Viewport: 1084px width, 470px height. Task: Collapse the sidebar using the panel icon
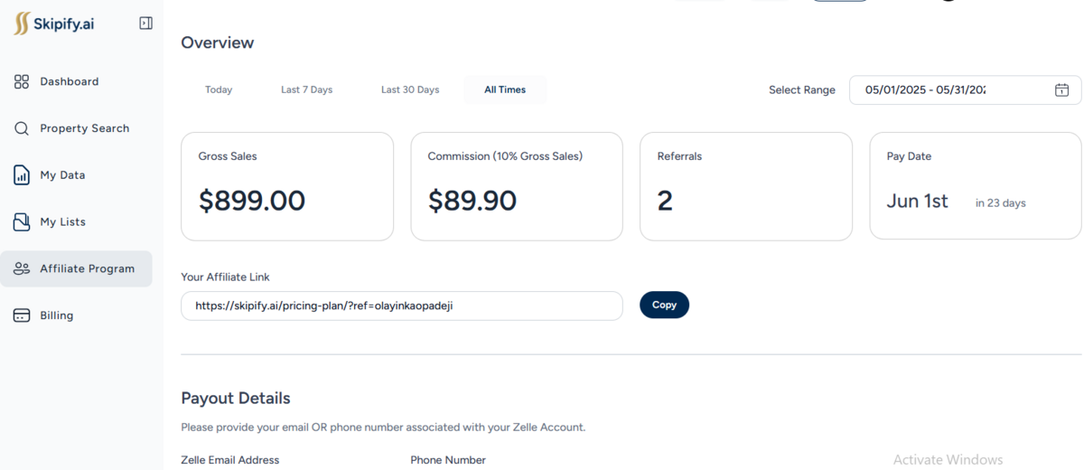145,23
